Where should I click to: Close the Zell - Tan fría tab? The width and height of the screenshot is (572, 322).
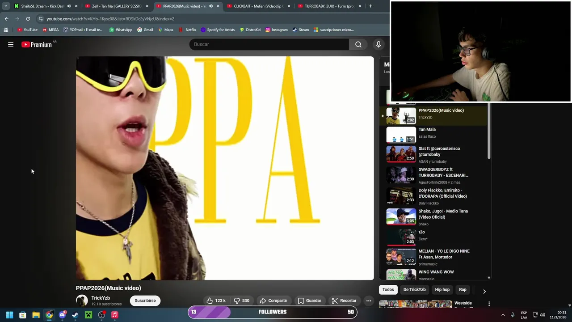coord(147,6)
